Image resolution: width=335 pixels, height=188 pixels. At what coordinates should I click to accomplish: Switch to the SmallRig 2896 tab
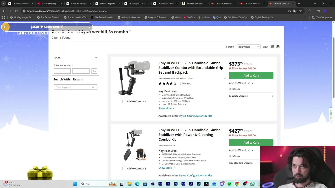(x=21, y=3)
